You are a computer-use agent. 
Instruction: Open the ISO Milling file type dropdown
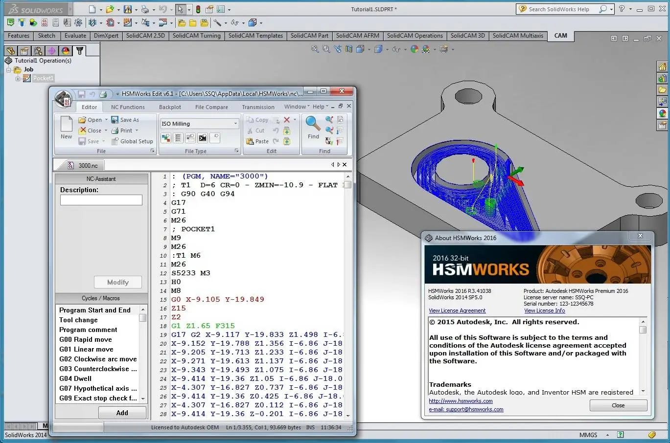[x=235, y=124]
